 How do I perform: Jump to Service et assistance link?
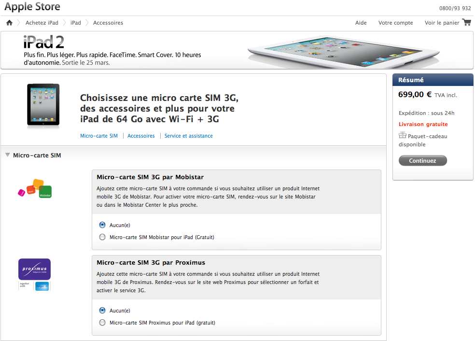[x=188, y=136]
